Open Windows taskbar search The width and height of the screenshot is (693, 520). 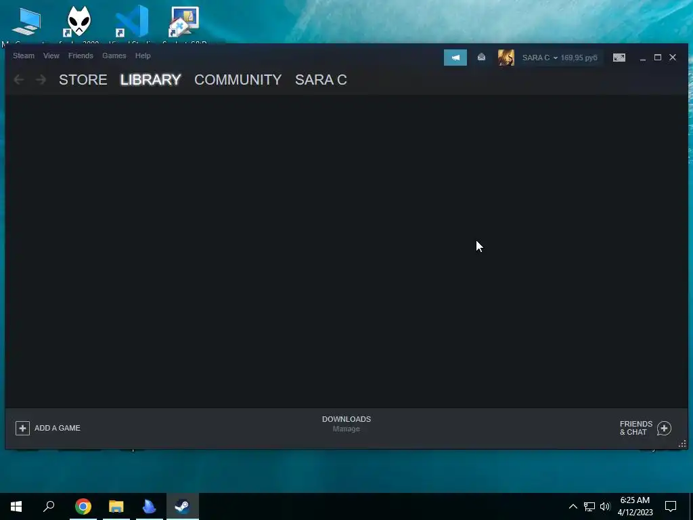49,506
